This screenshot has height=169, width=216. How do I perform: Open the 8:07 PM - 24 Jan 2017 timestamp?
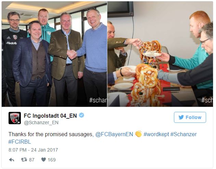(x=33, y=150)
